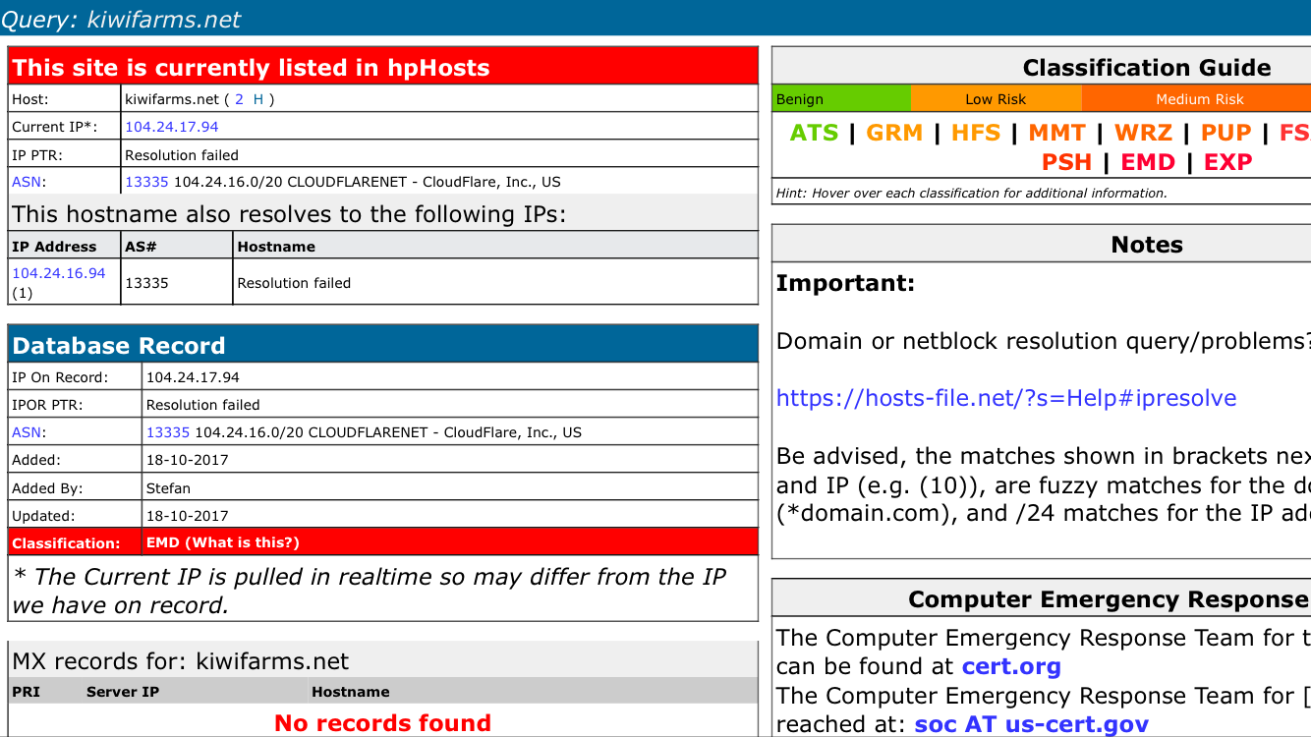Visit the cert.org link

pyautogui.click(x=1011, y=666)
